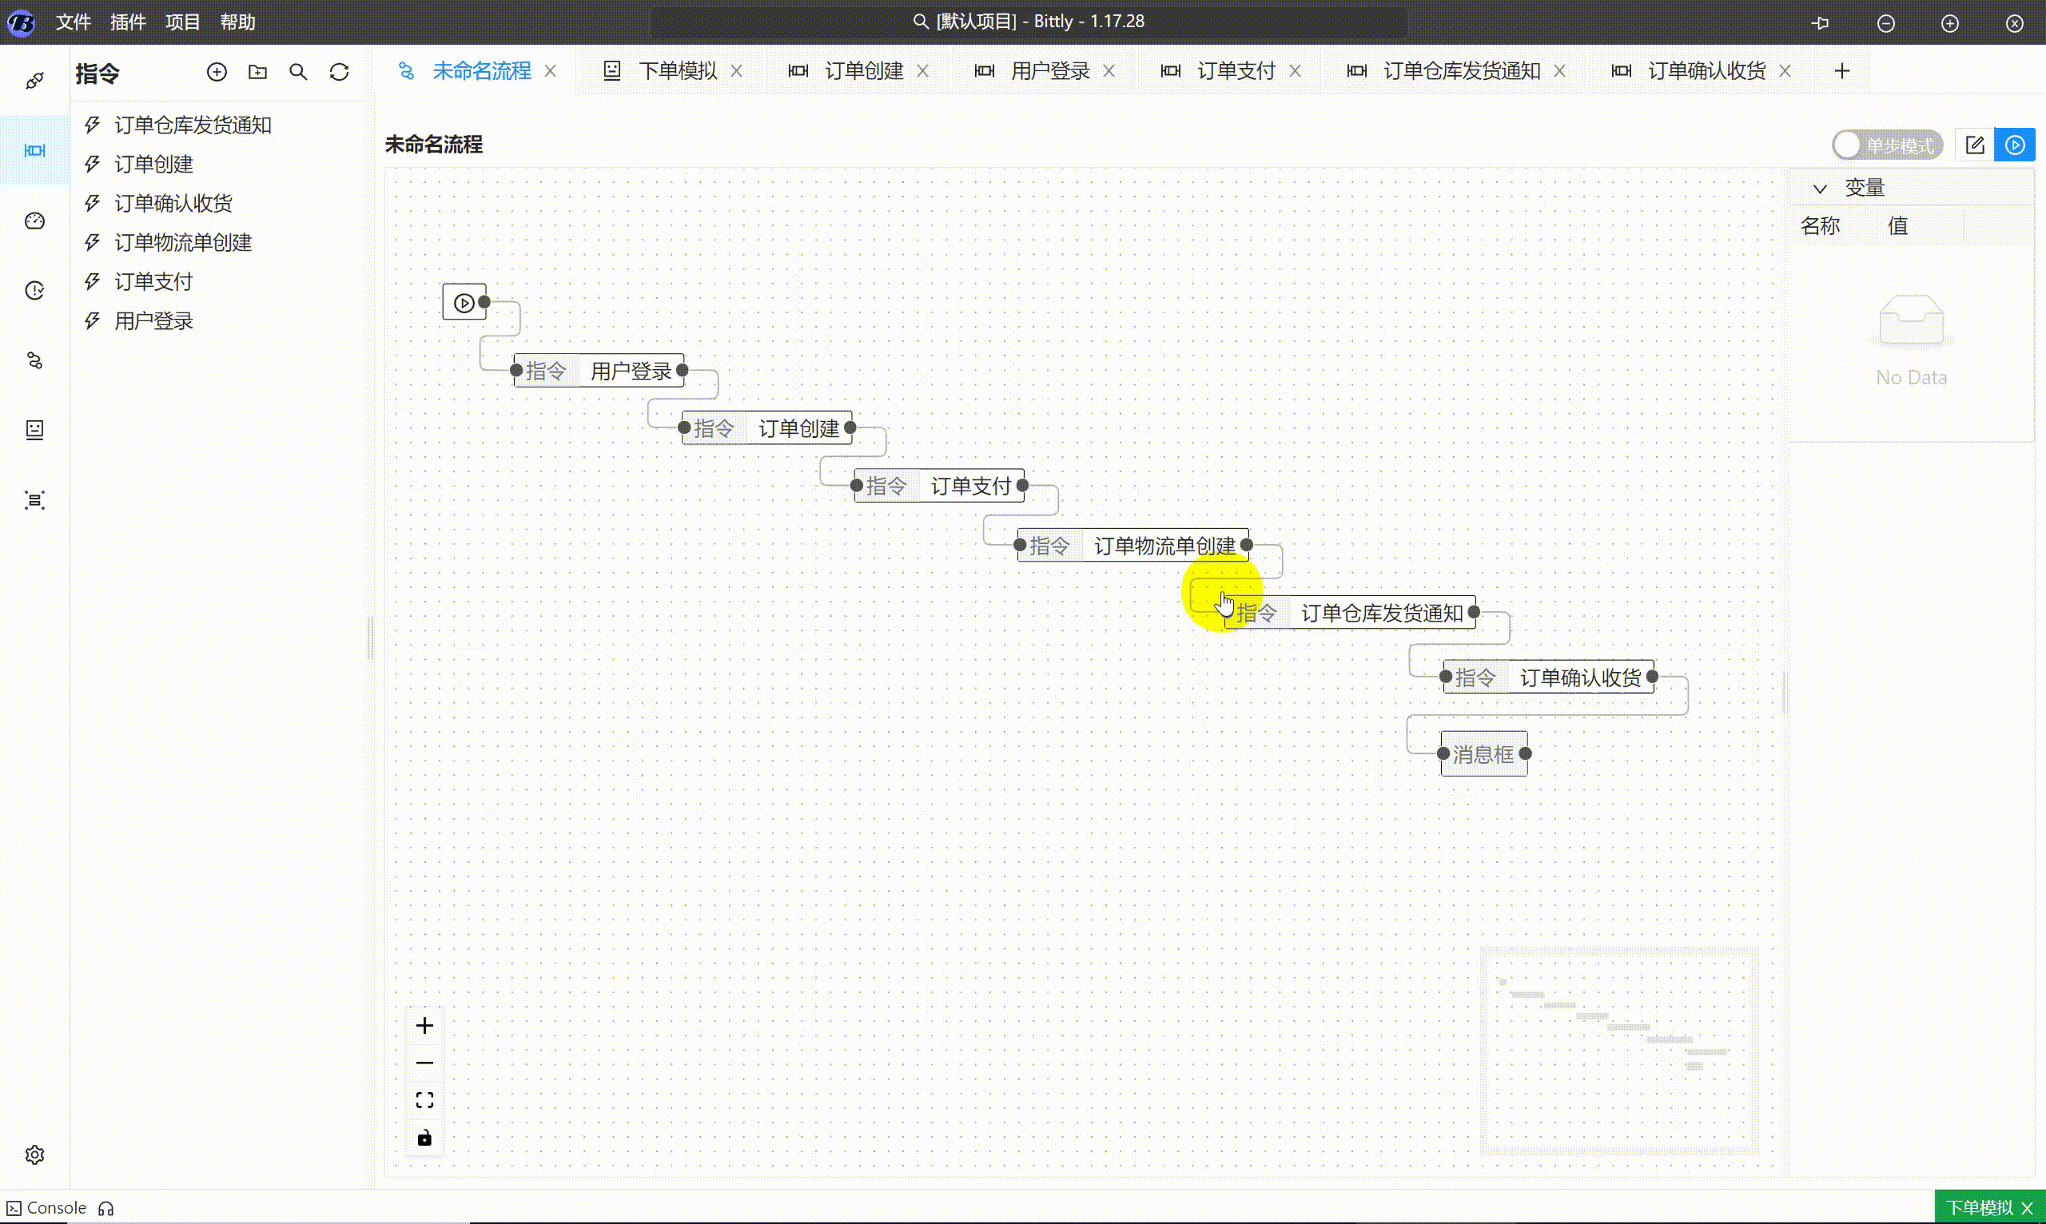Open settings gear in left sidebar
Screen dimensions: 2046x1224
(x=34, y=1154)
